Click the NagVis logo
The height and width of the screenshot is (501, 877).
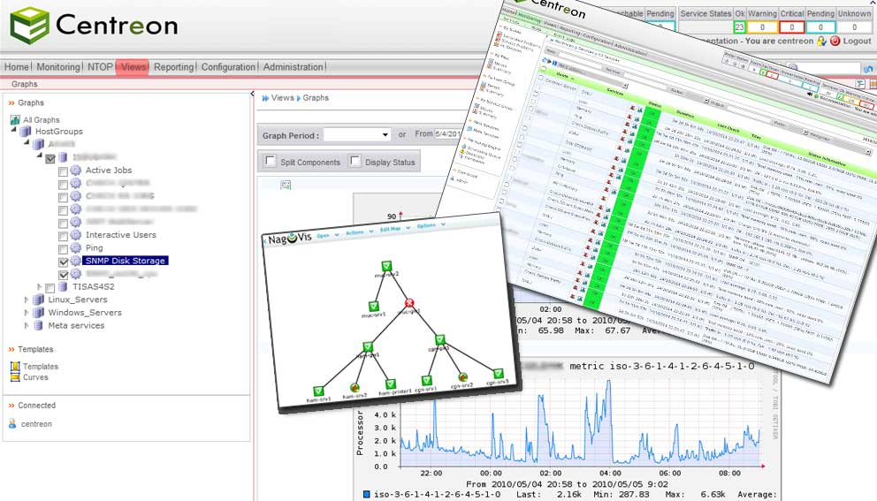pos(288,239)
